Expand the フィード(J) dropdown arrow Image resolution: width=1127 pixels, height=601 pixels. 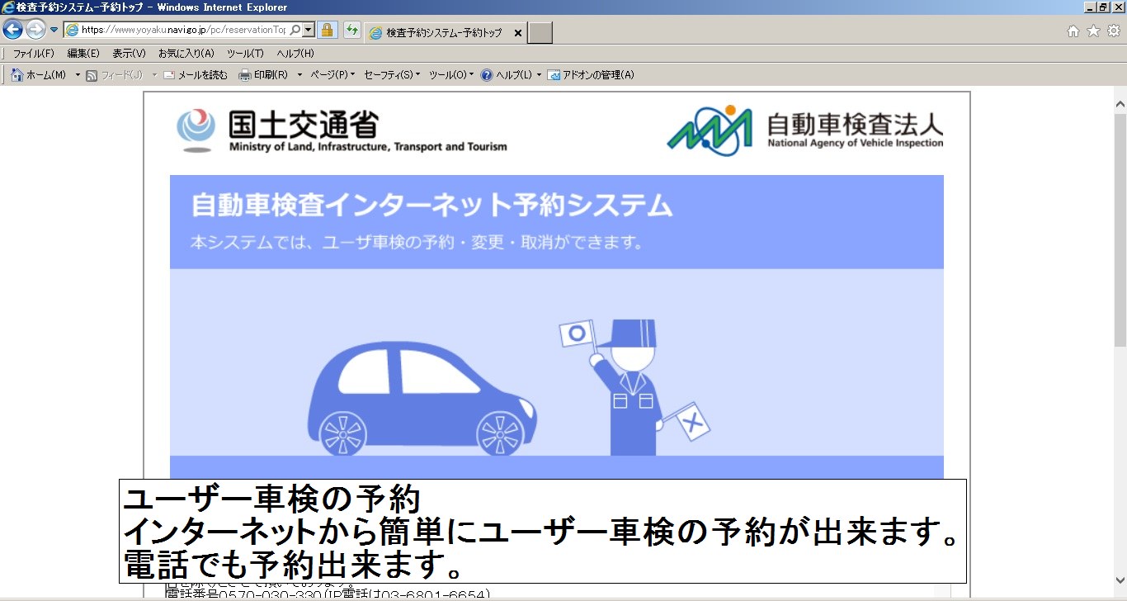tap(153, 75)
